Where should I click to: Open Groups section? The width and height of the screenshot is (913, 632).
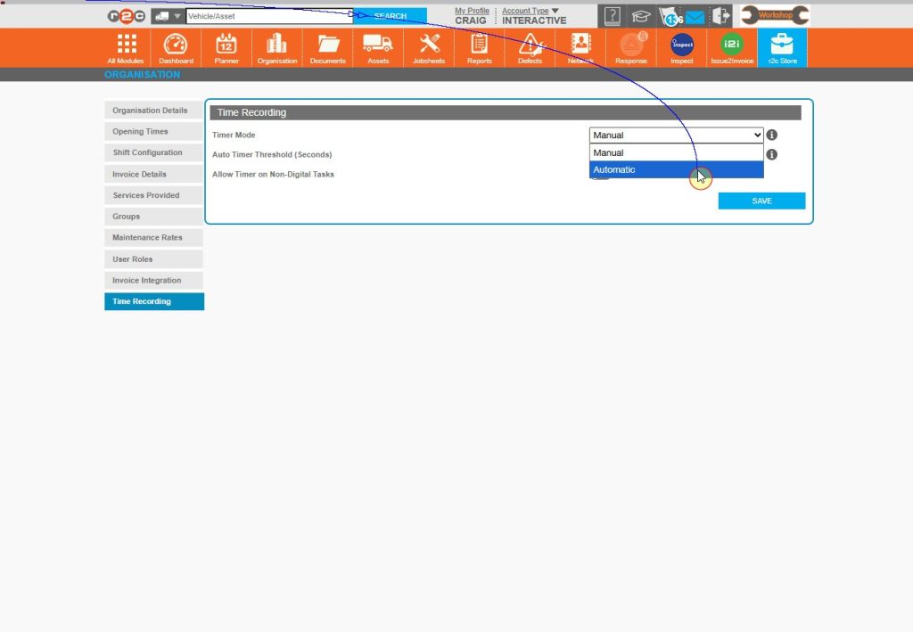pyautogui.click(x=153, y=217)
